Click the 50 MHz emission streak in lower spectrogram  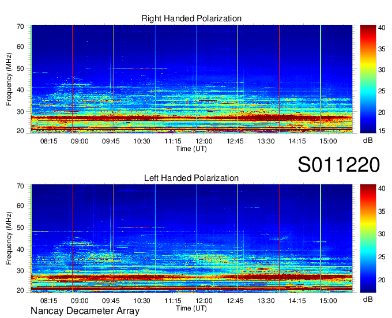(x=141, y=228)
